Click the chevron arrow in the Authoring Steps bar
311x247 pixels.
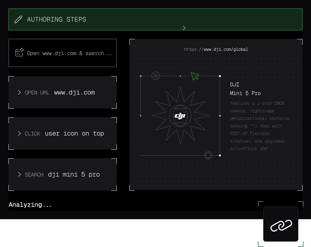[184, 28]
